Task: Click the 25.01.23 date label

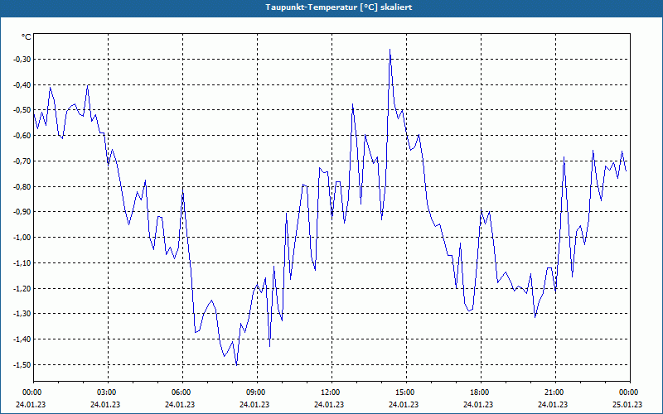Action: (x=627, y=404)
